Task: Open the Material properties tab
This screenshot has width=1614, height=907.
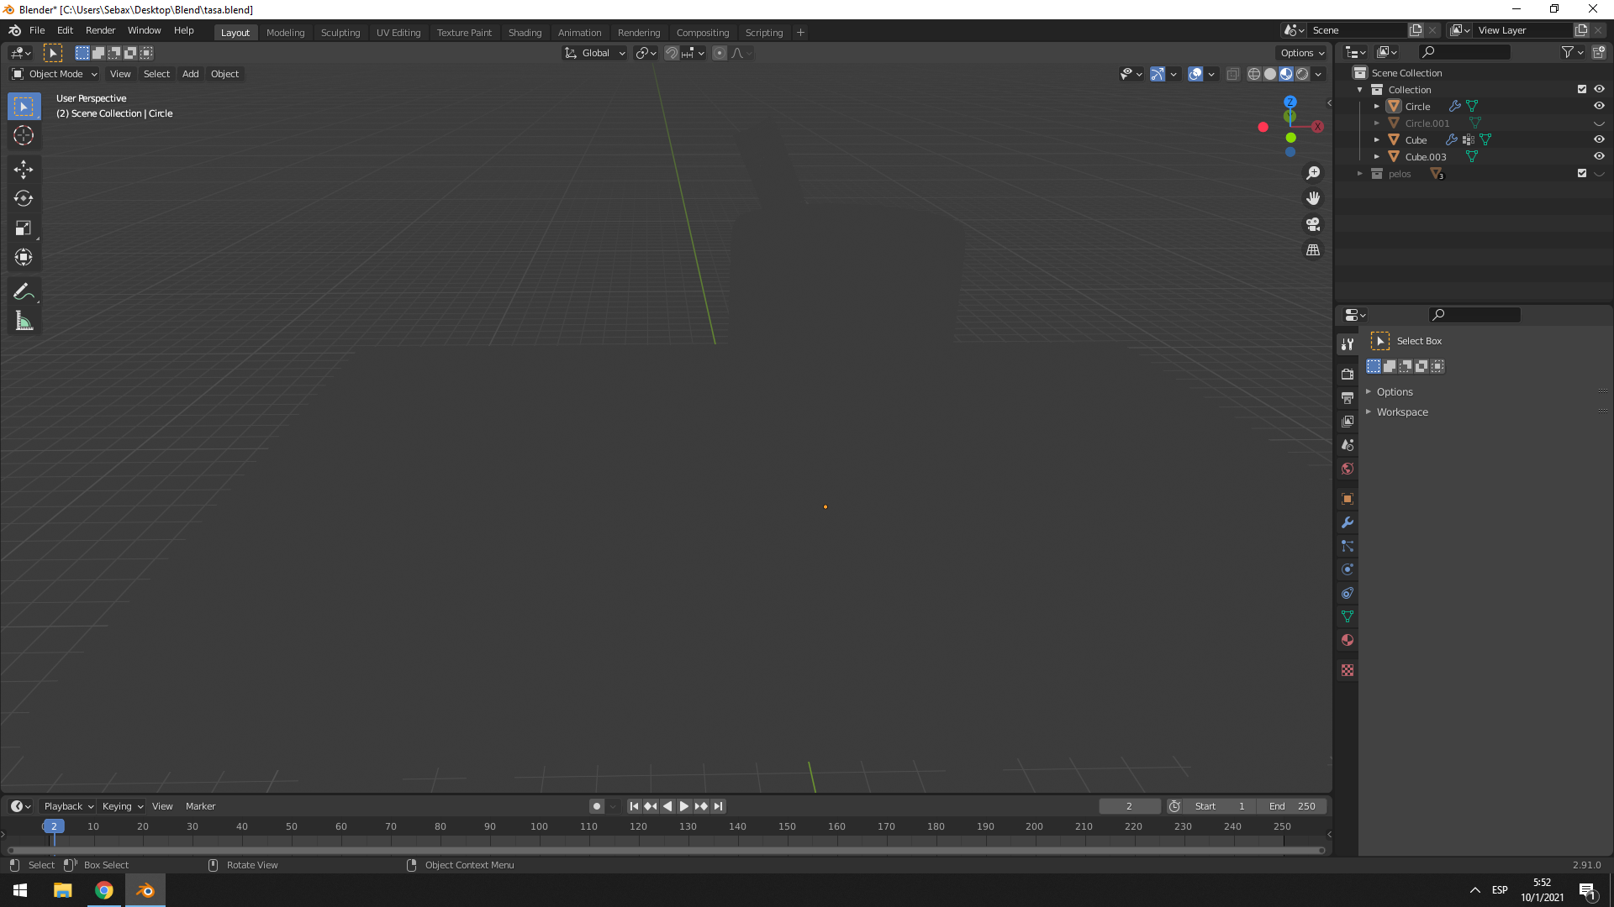Action: [1348, 640]
